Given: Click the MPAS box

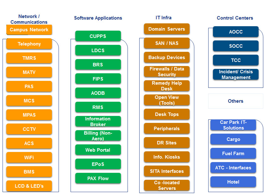Looking at the screenshot, I should [29, 115].
